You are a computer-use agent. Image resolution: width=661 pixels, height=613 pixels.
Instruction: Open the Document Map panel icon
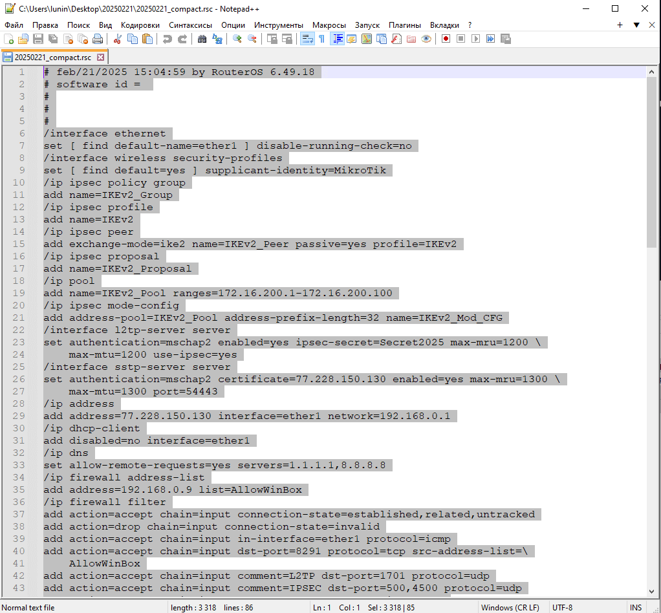367,39
